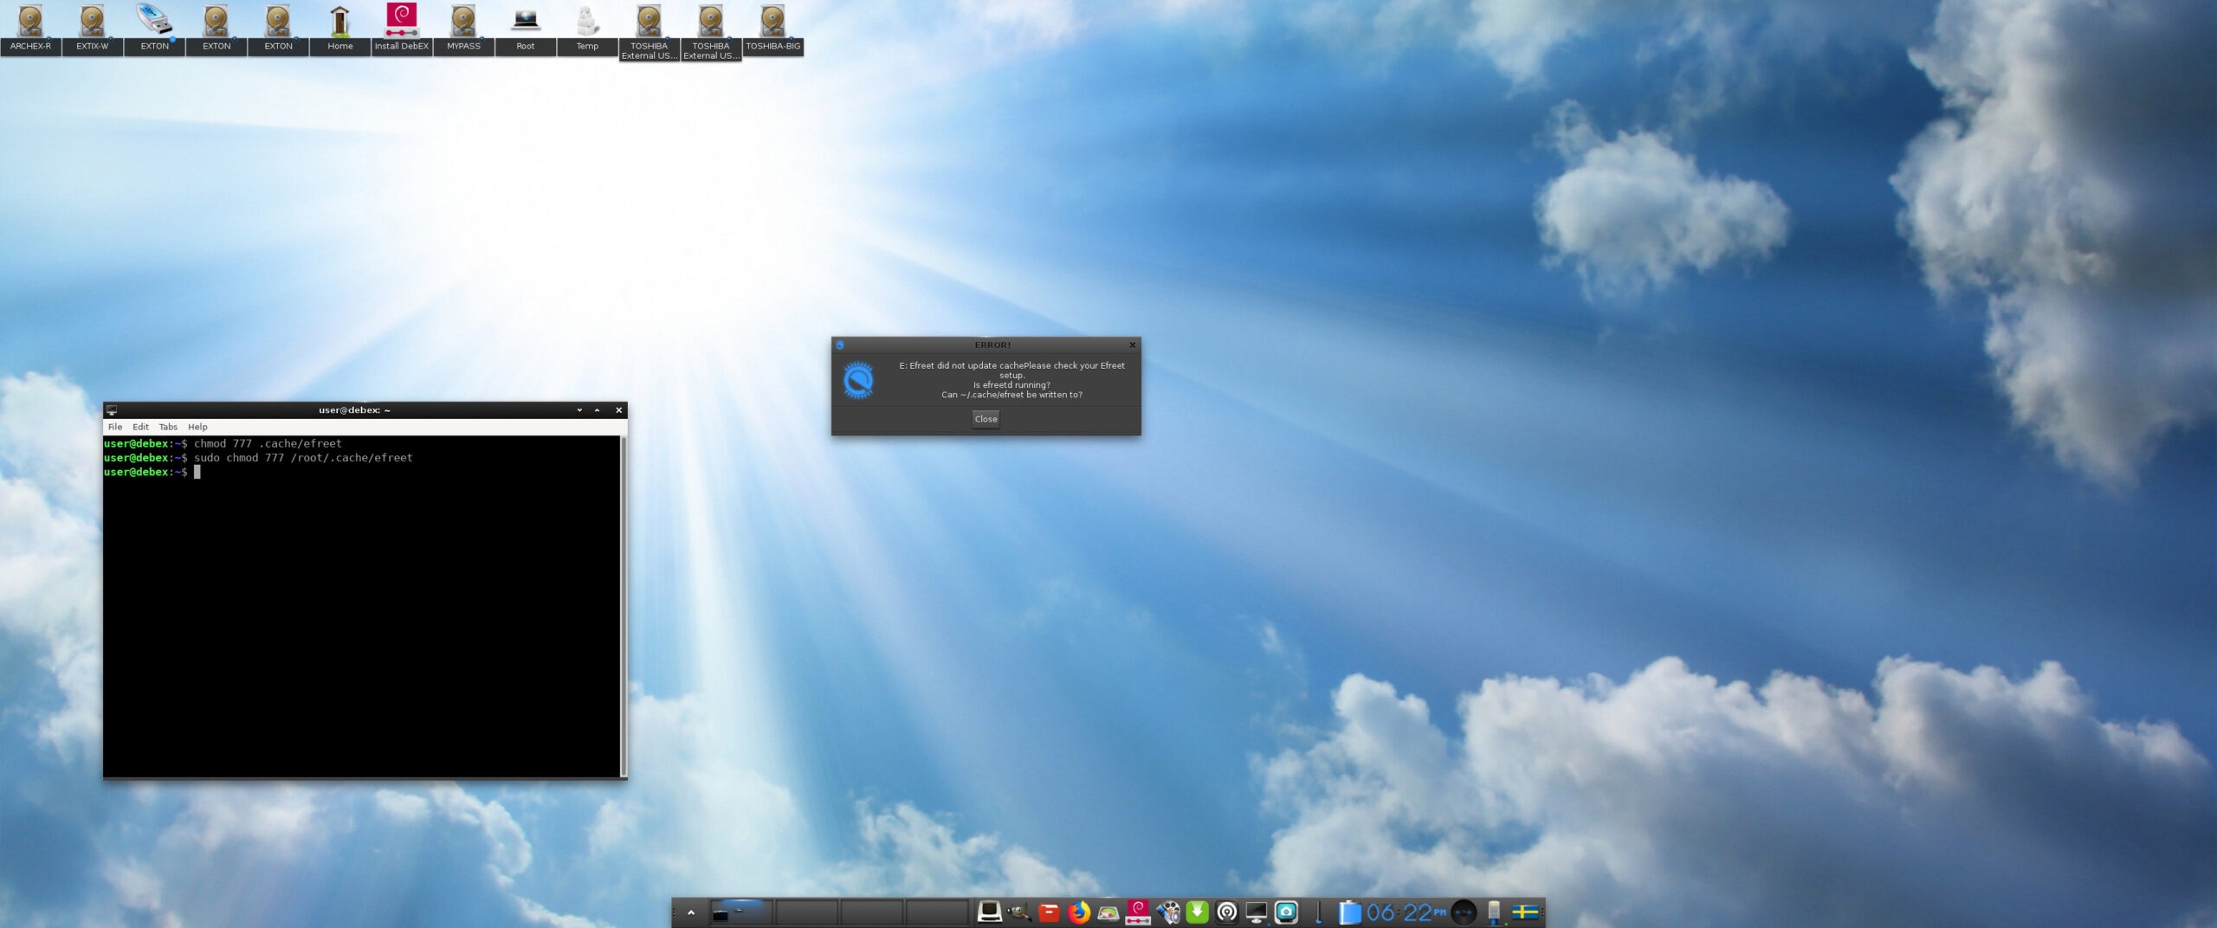Click the dark round gadget beside clock
The height and width of the screenshot is (928, 2217).
pyautogui.click(x=1464, y=912)
